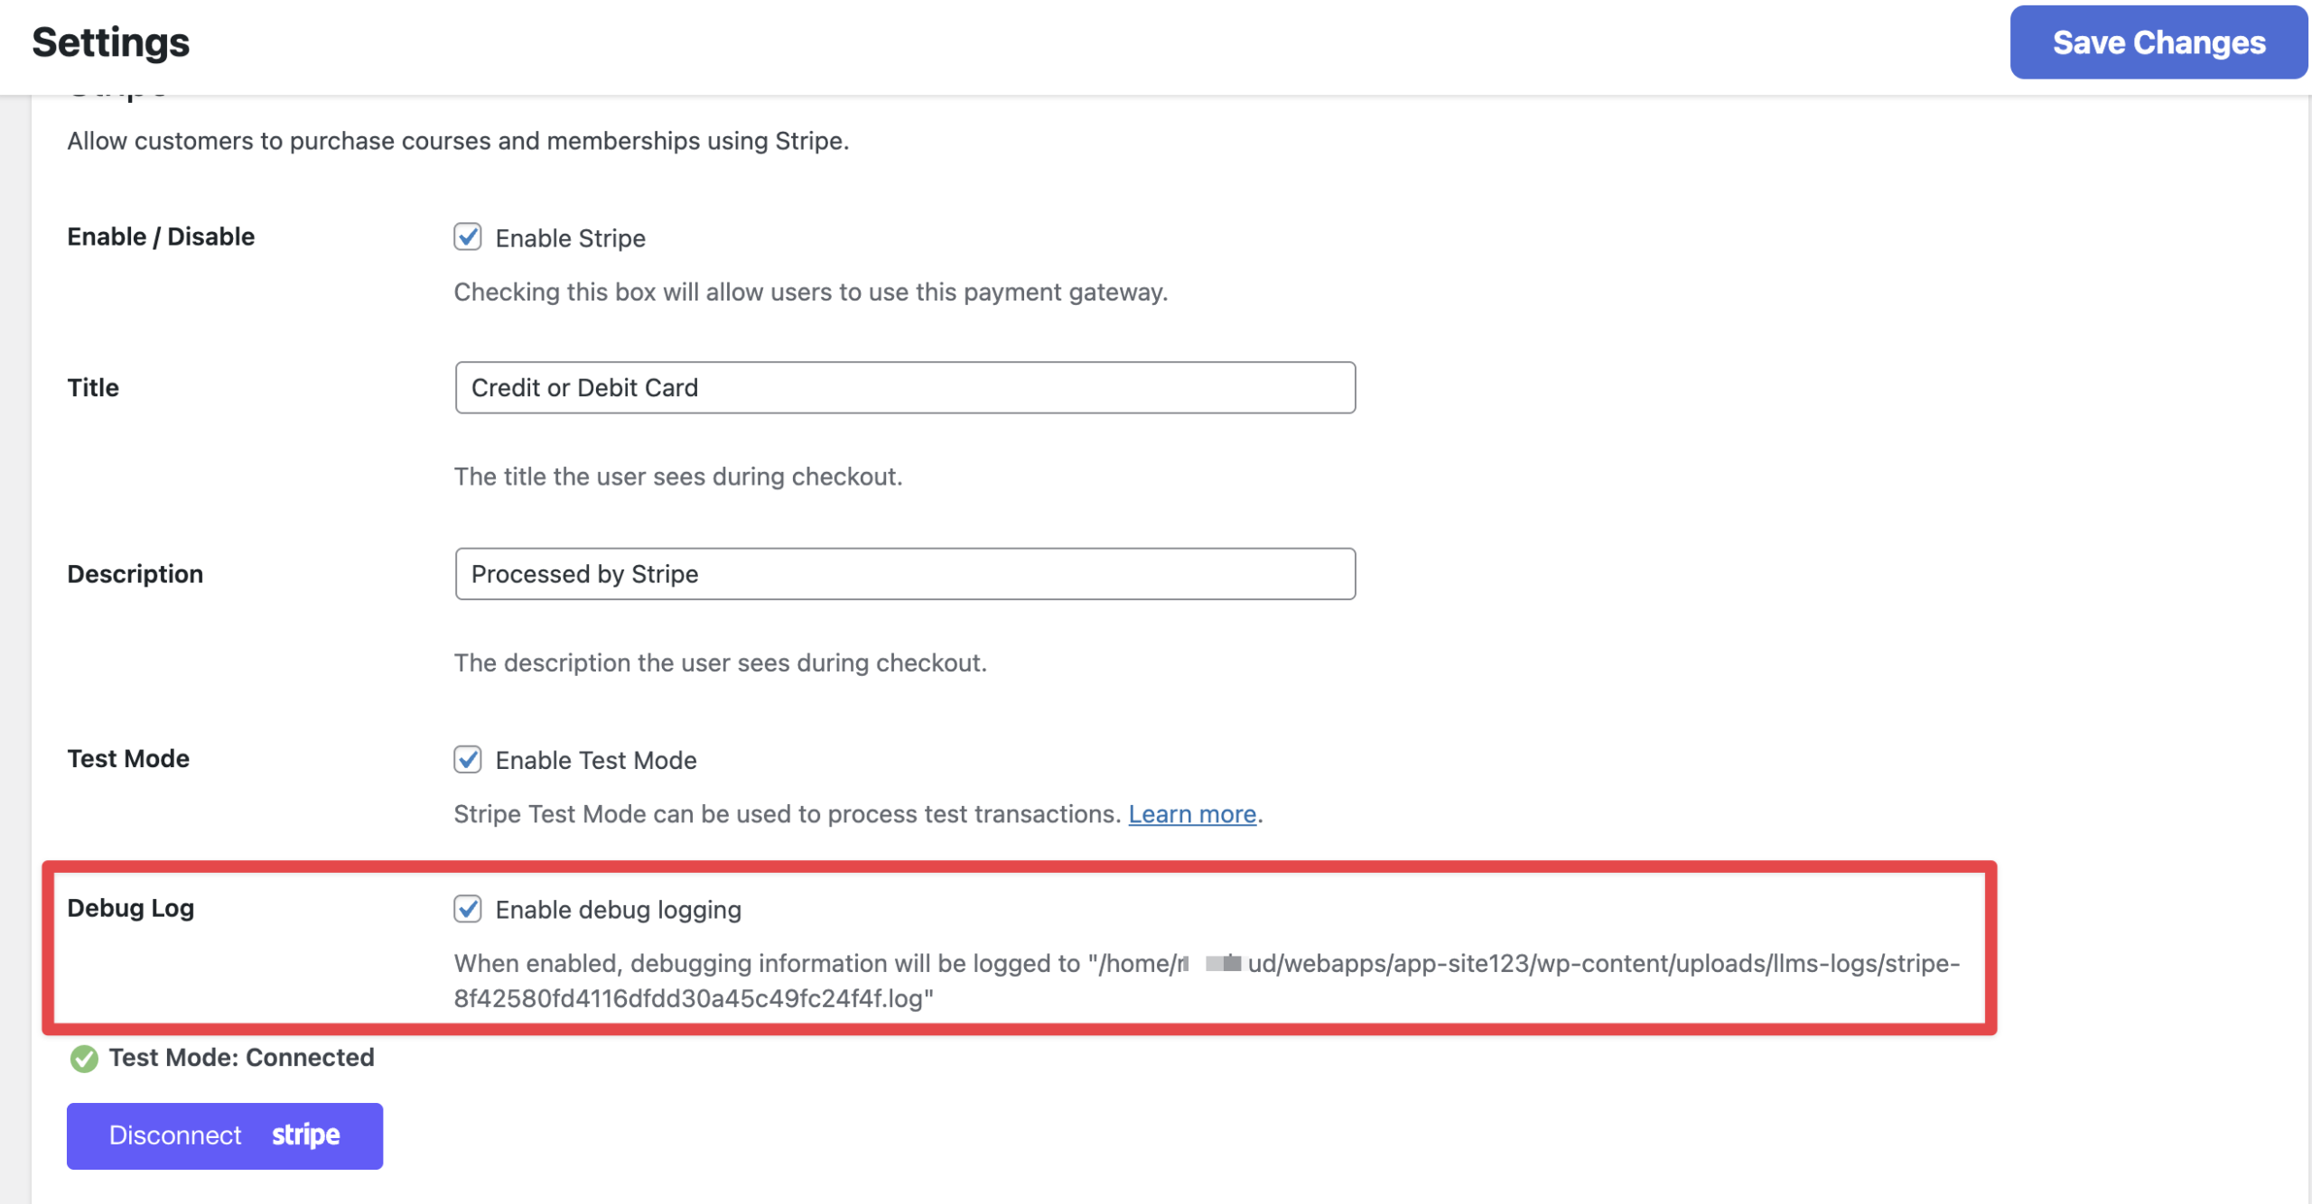Screen dimensions: 2312x1204
Task: Click the Enable Stripe label text
Action: (x=570, y=238)
